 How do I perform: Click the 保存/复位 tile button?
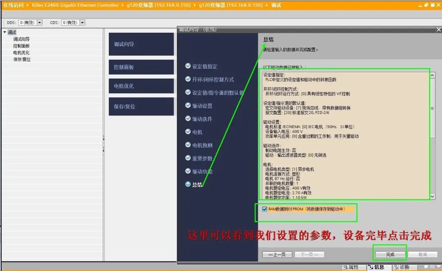141,106
